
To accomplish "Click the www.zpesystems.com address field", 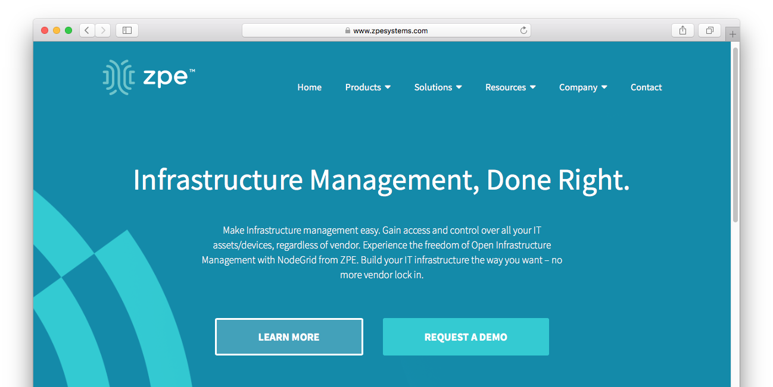I will [390, 31].
